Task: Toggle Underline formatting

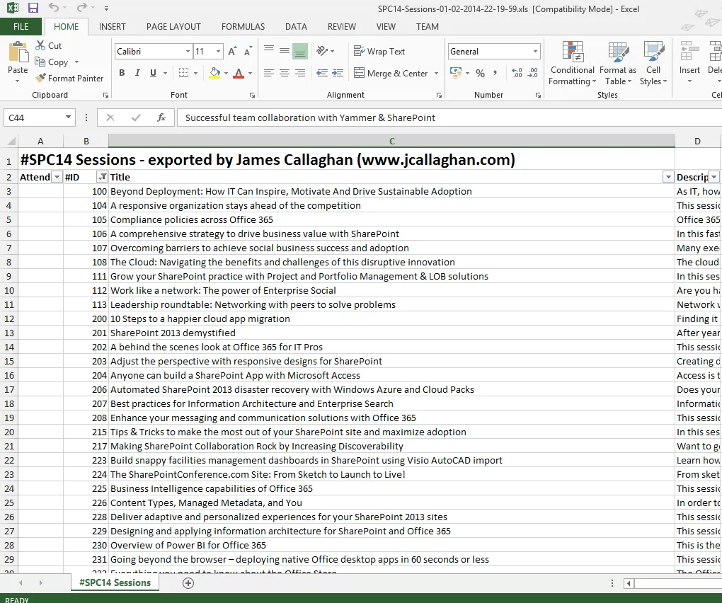Action: (153, 73)
